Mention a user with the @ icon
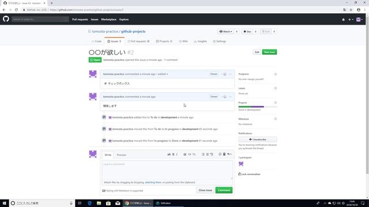 pos(220,154)
